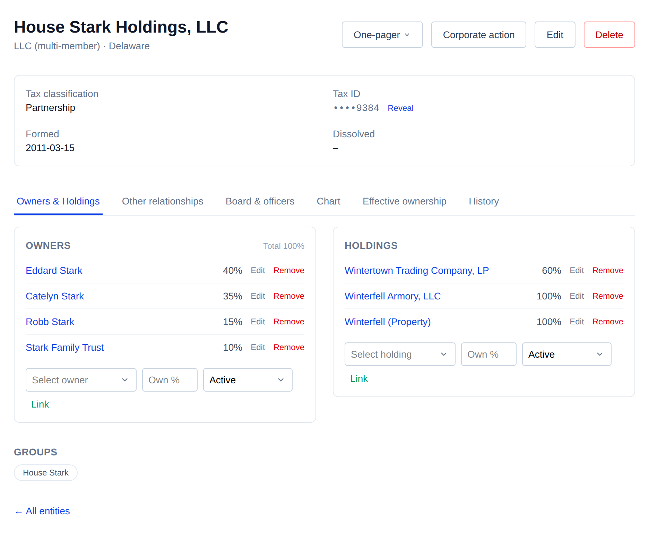Expand the Select holding dropdown
Screen dimensions: 649x533
click(x=400, y=354)
